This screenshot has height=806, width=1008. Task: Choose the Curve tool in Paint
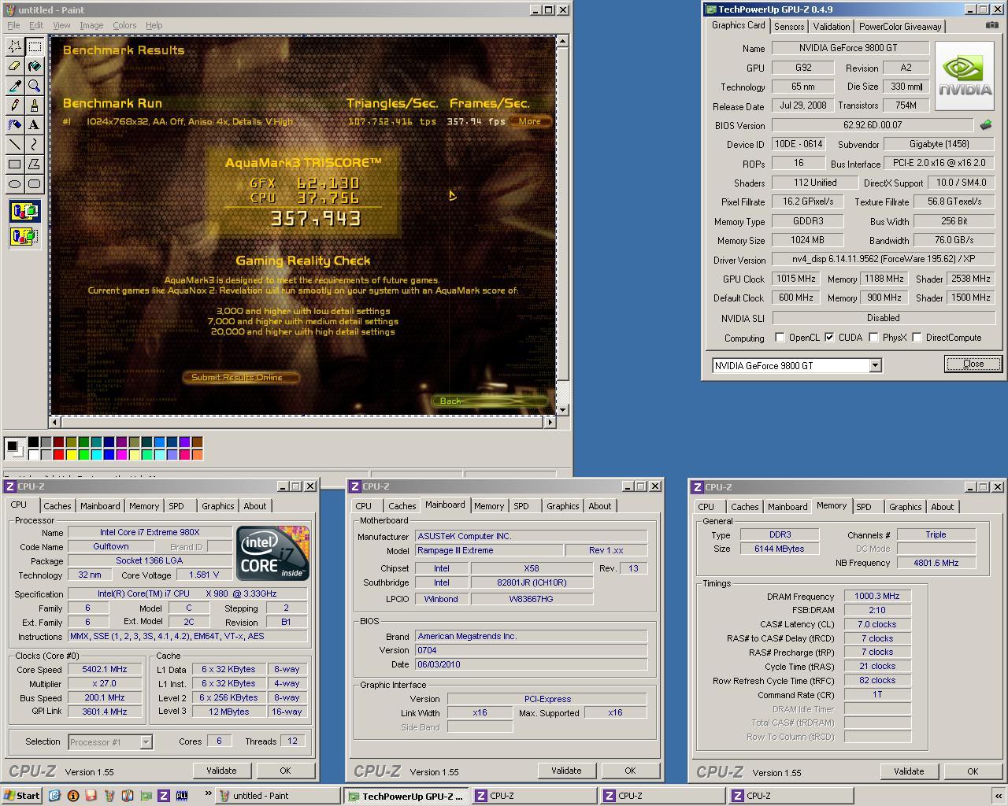[34, 144]
